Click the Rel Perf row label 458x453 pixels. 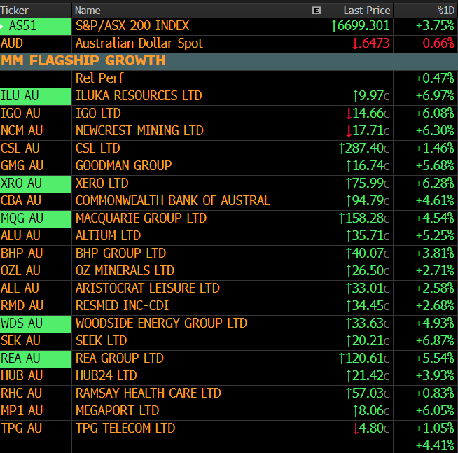(x=99, y=78)
